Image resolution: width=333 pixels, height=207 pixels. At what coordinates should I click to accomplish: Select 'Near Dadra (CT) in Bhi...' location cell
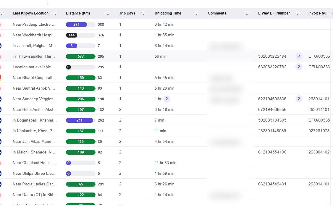[x=35, y=195]
